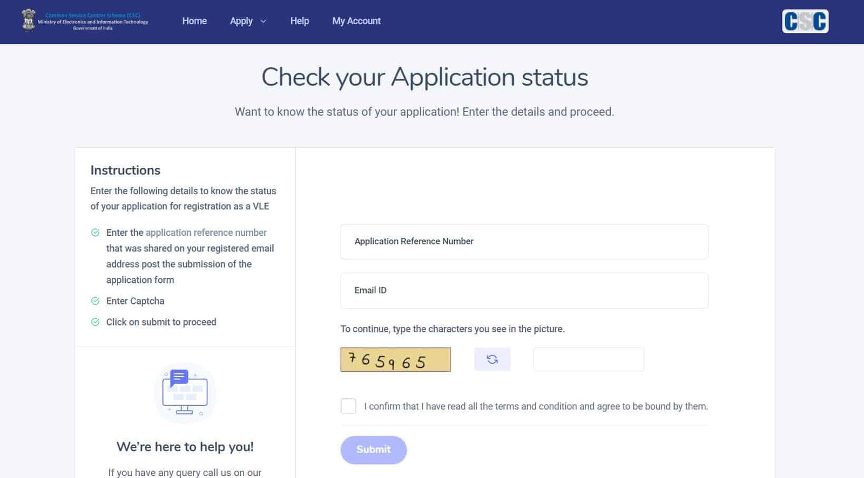Click the application reference number link
This screenshot has height=478, width=864.
click(206, 233)
